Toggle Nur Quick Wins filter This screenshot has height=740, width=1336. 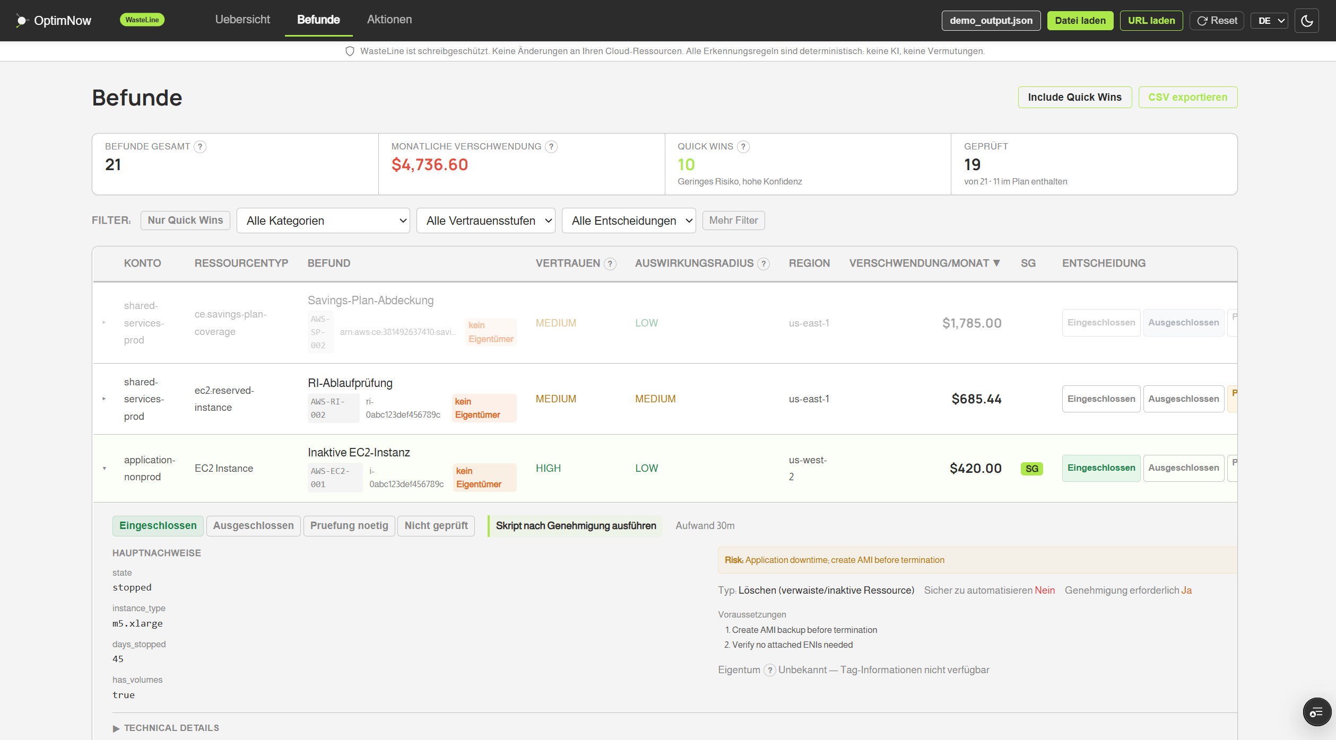coord(185,221)
